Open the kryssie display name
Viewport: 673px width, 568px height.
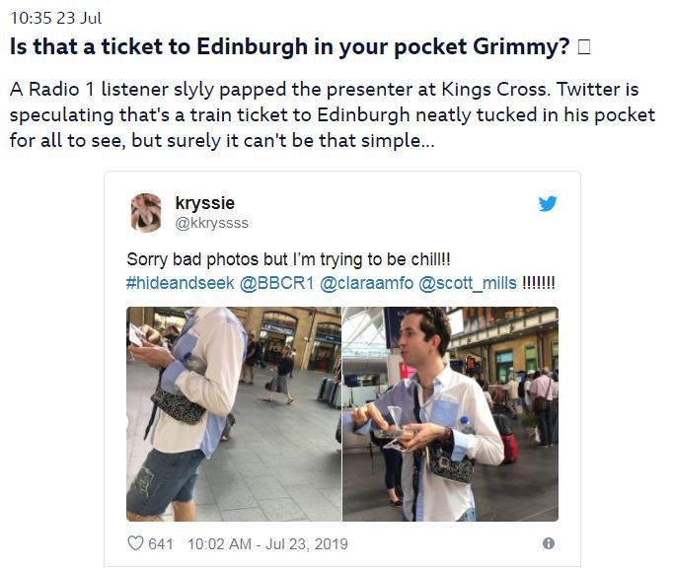(204, 203)
